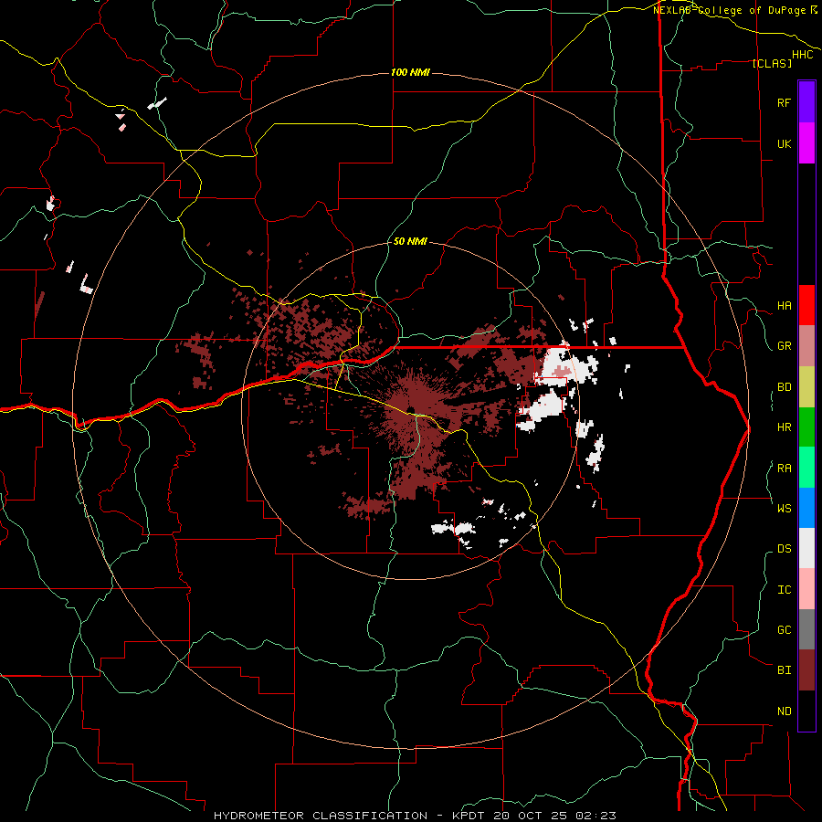Click the DS white legend swatch
822x822 pixels.
click(806, 548)
